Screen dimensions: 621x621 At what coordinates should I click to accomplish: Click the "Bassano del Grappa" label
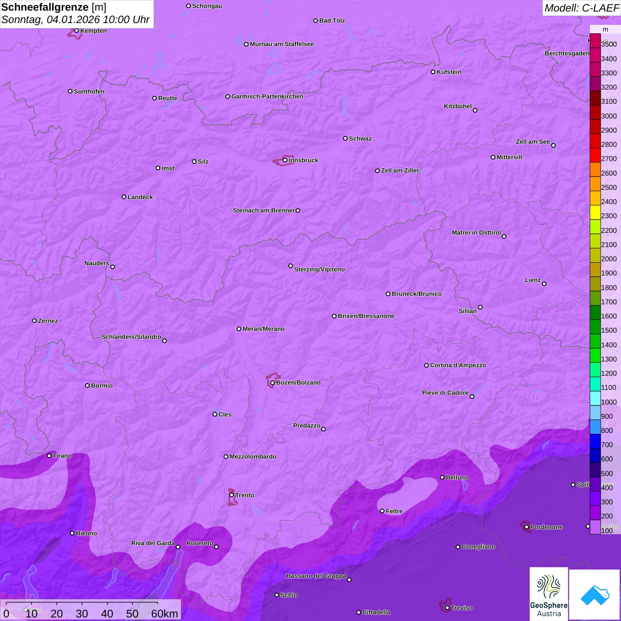(316, 576)
